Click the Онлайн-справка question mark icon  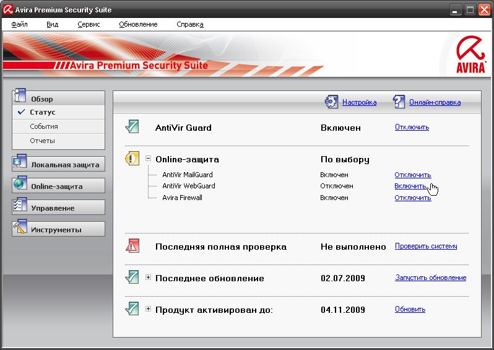tap(399, 102)
